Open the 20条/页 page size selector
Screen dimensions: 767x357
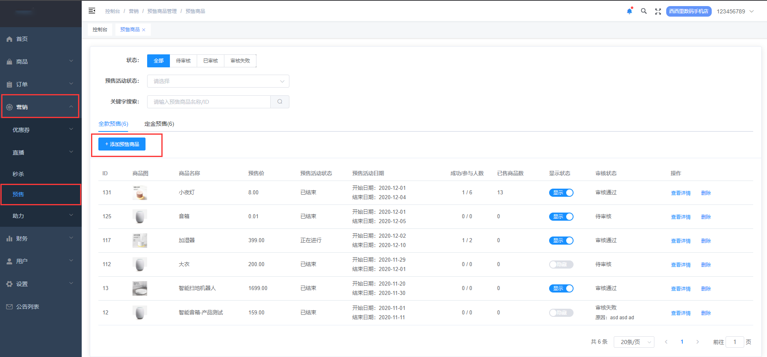(634, 342)
